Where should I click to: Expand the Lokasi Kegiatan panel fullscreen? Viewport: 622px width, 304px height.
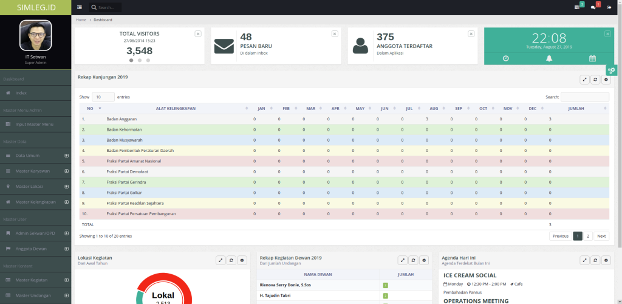point(220,260)
